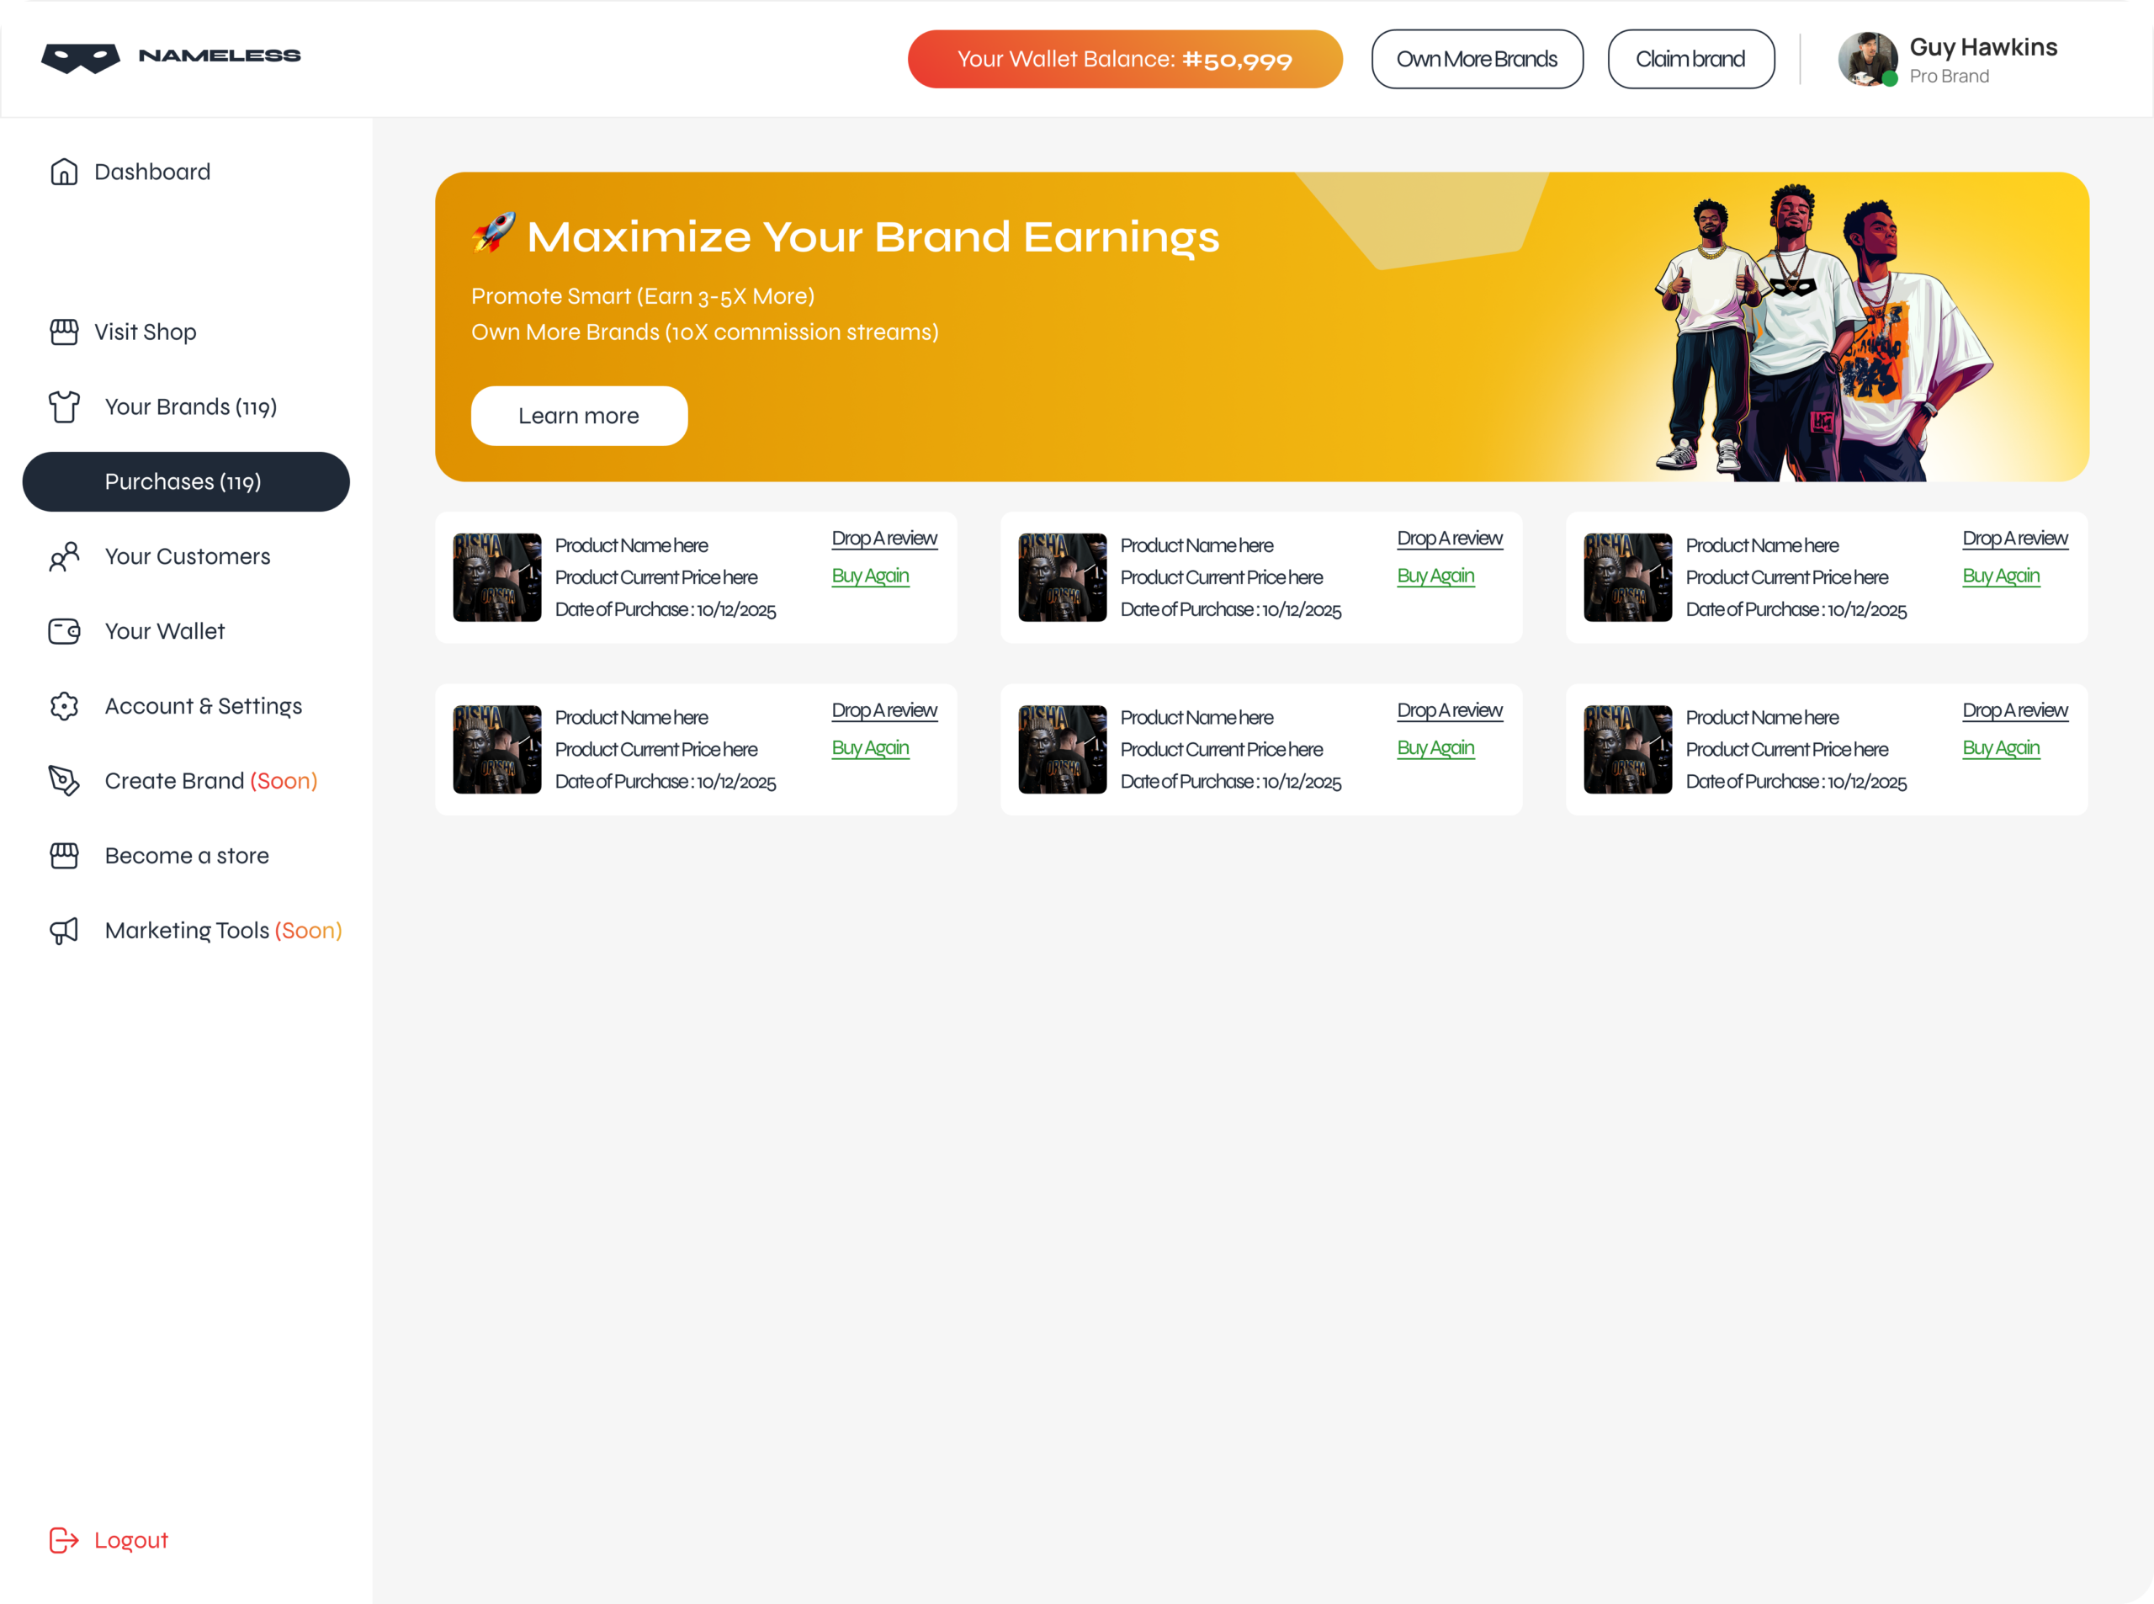Click the Logout exit icon
The image size is (2154, 1604).
(64, 1540)
